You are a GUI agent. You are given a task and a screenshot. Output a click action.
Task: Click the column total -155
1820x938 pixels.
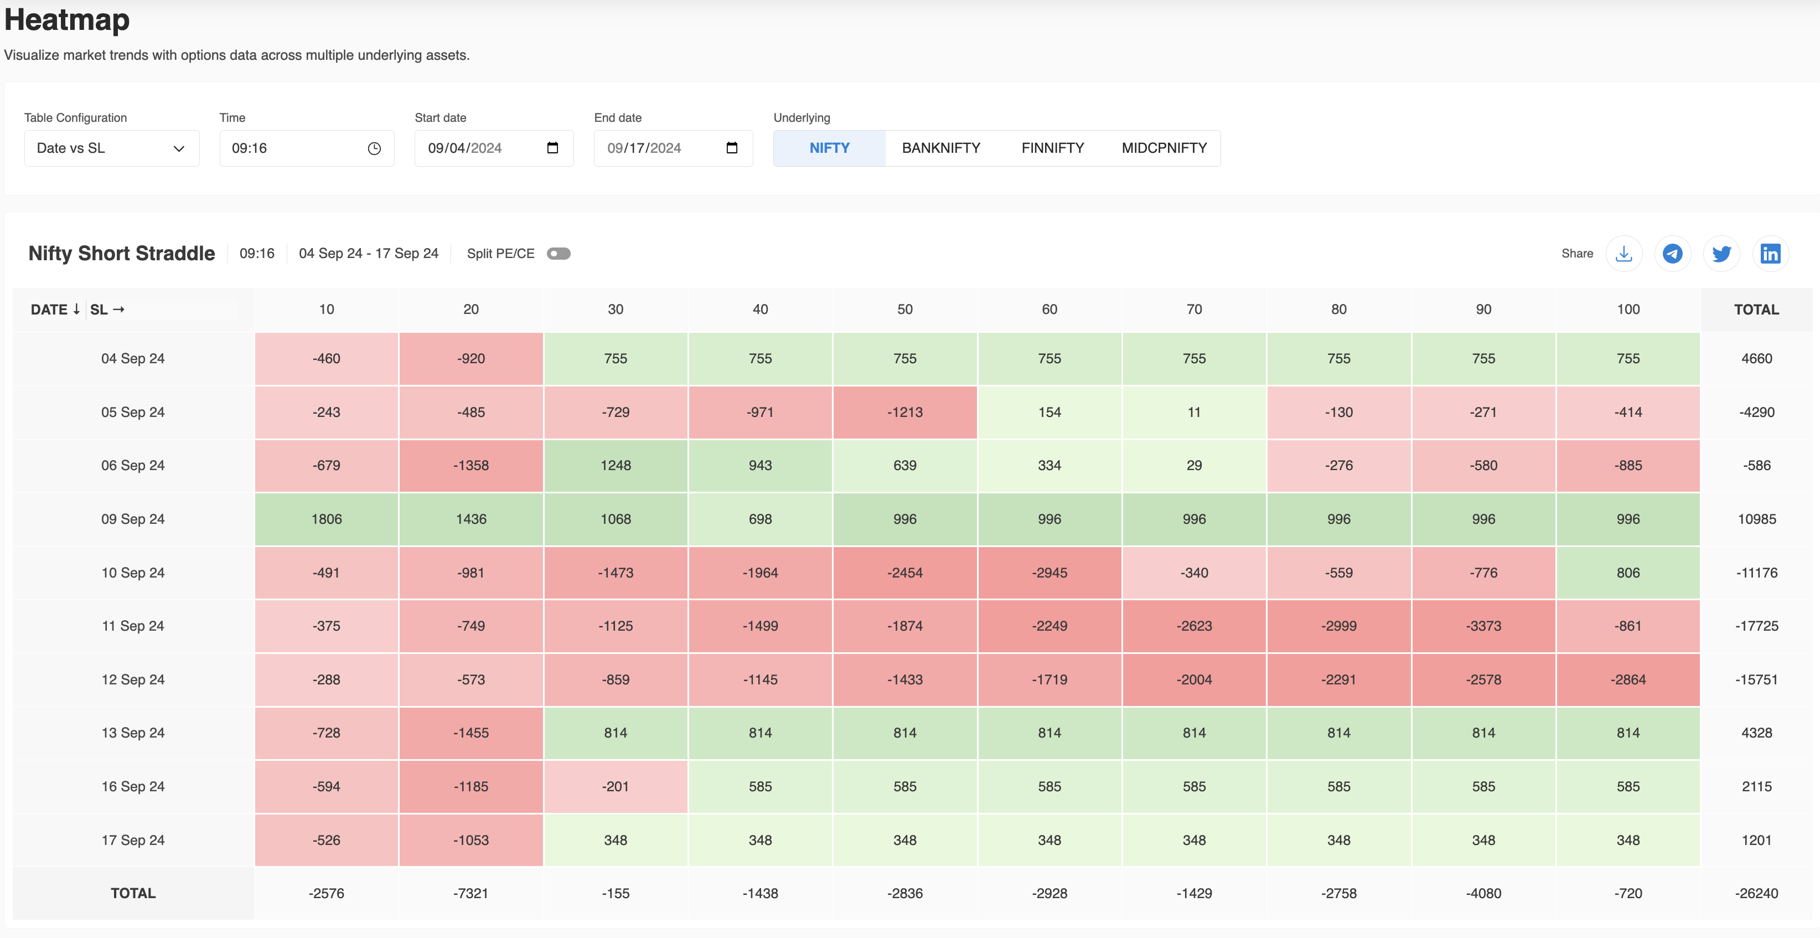tap(616, 894)
